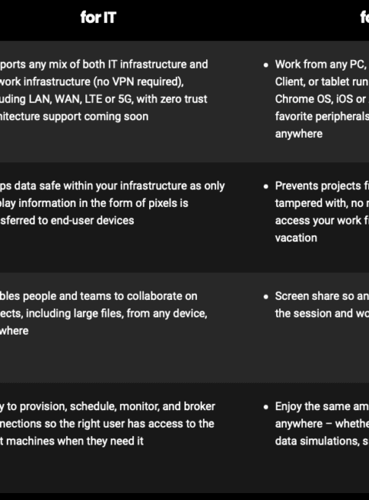This screenshot has width=369, height=500.
Task: Select the "including large files" line
Action: click(x=104, y=313)
